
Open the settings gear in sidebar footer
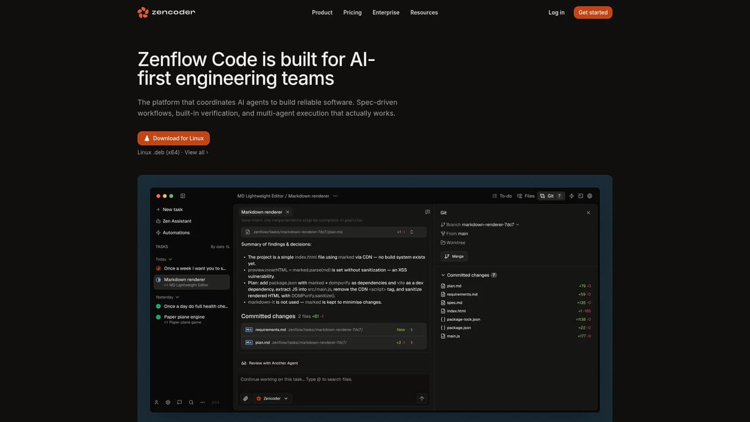(x=168, y=402)
